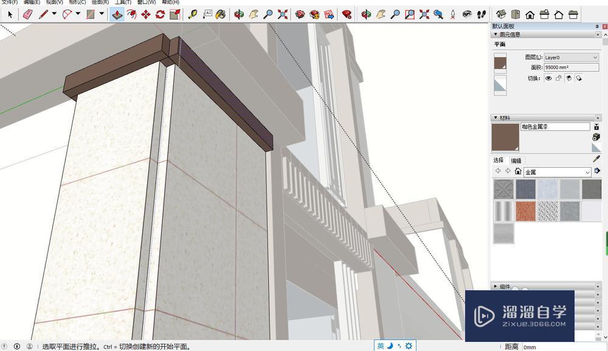Click current material 咖色金属漆 preview swatch
Image resolution: width=608 pixels, height=351 pixels.
tap(505, 137)
